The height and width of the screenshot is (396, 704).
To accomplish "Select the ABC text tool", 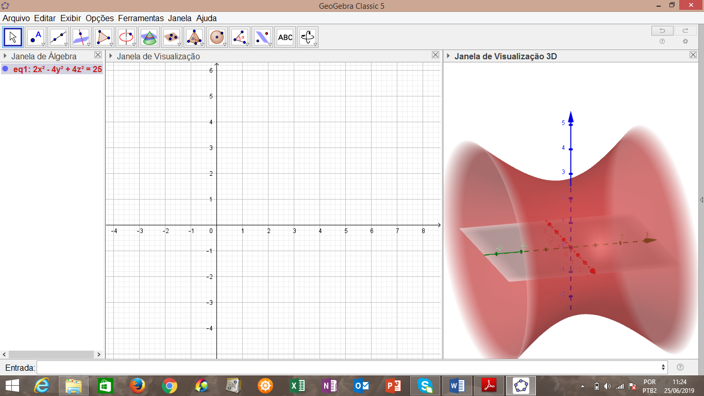I will tap(285, 37).
